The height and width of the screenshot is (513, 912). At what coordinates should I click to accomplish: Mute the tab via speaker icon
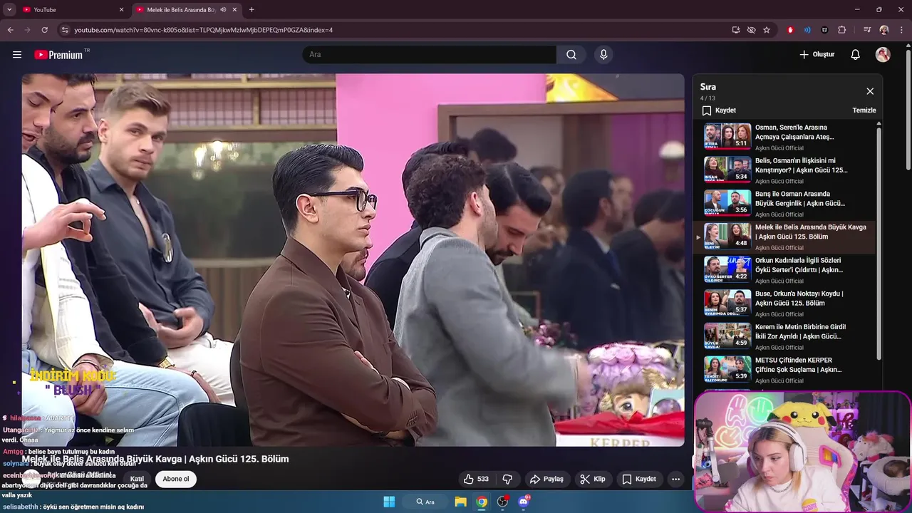coord(223,10)
